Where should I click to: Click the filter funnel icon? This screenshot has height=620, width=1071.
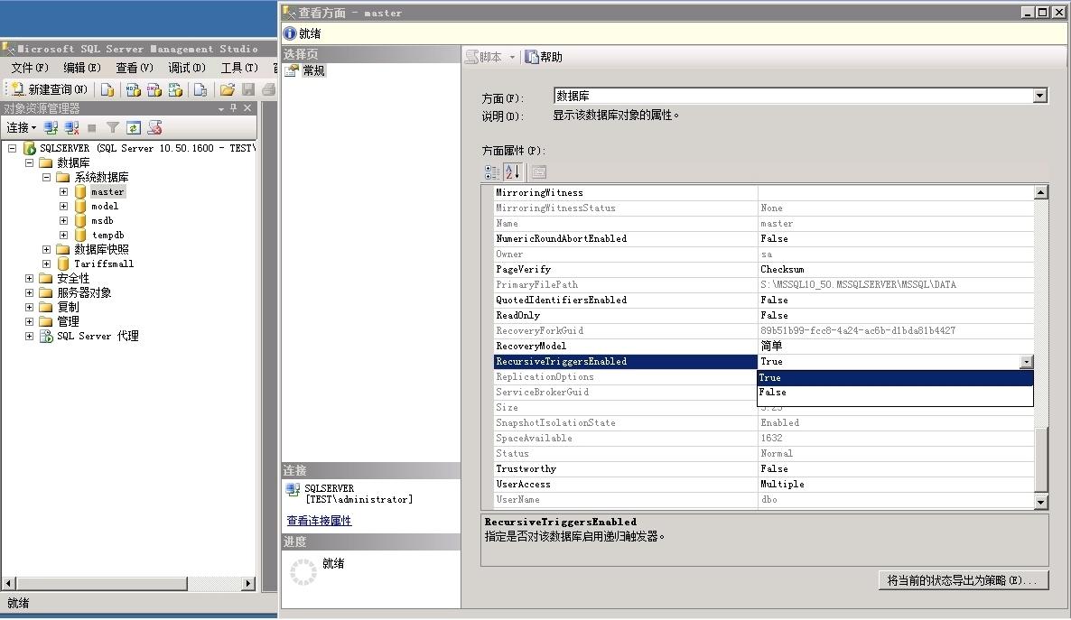(x=113, y=127)
